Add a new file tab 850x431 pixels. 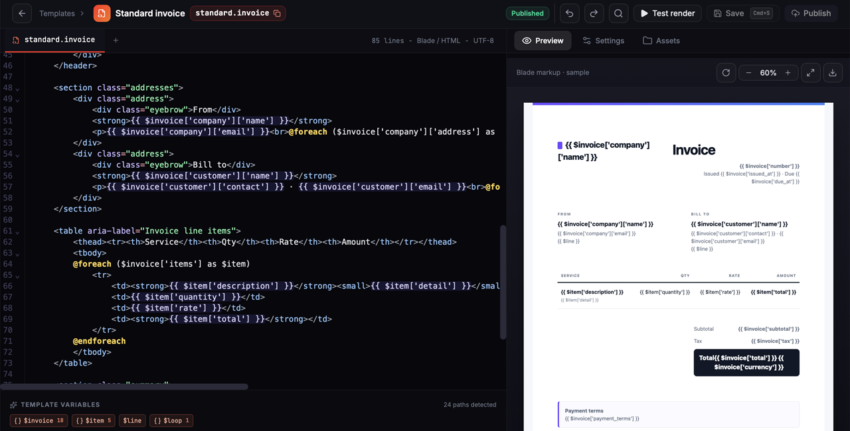click(x=116, y=40)
